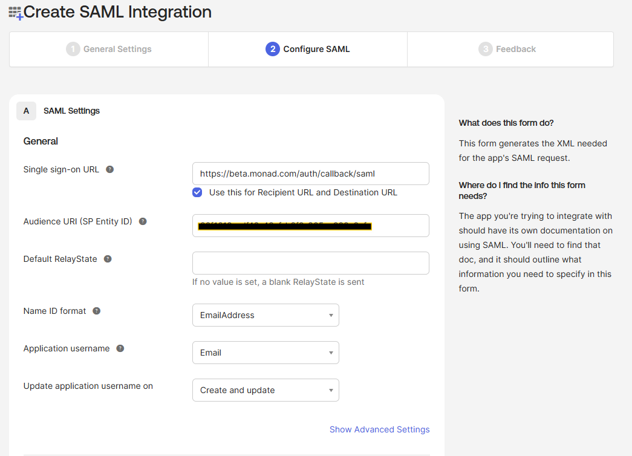Click the empty Default RelayState field
The width and height of the screenshot is (632, 456).
click(310, 263)
